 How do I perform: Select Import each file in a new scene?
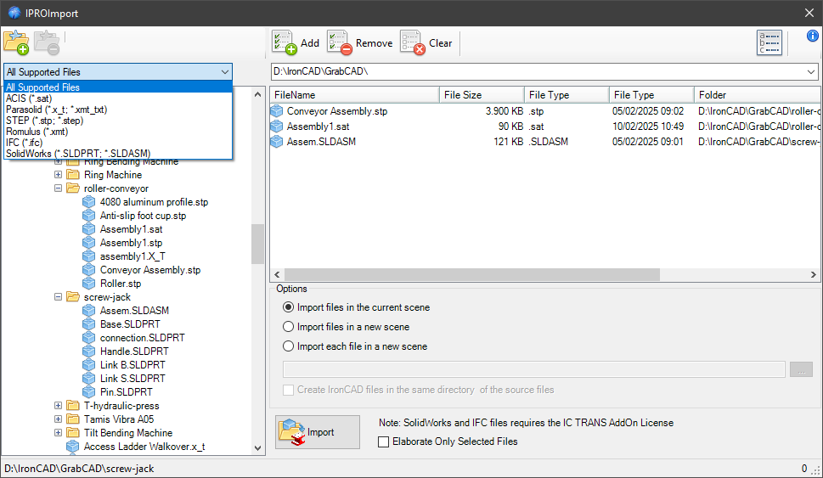click(288, 346)
